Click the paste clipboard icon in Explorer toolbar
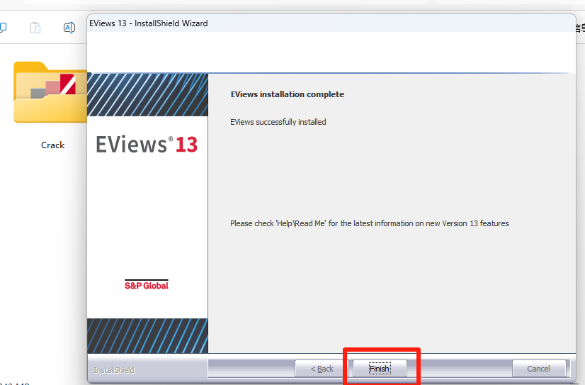Image resolution: width=585 pixels, height=385 pixels. [x=35, y=28]
